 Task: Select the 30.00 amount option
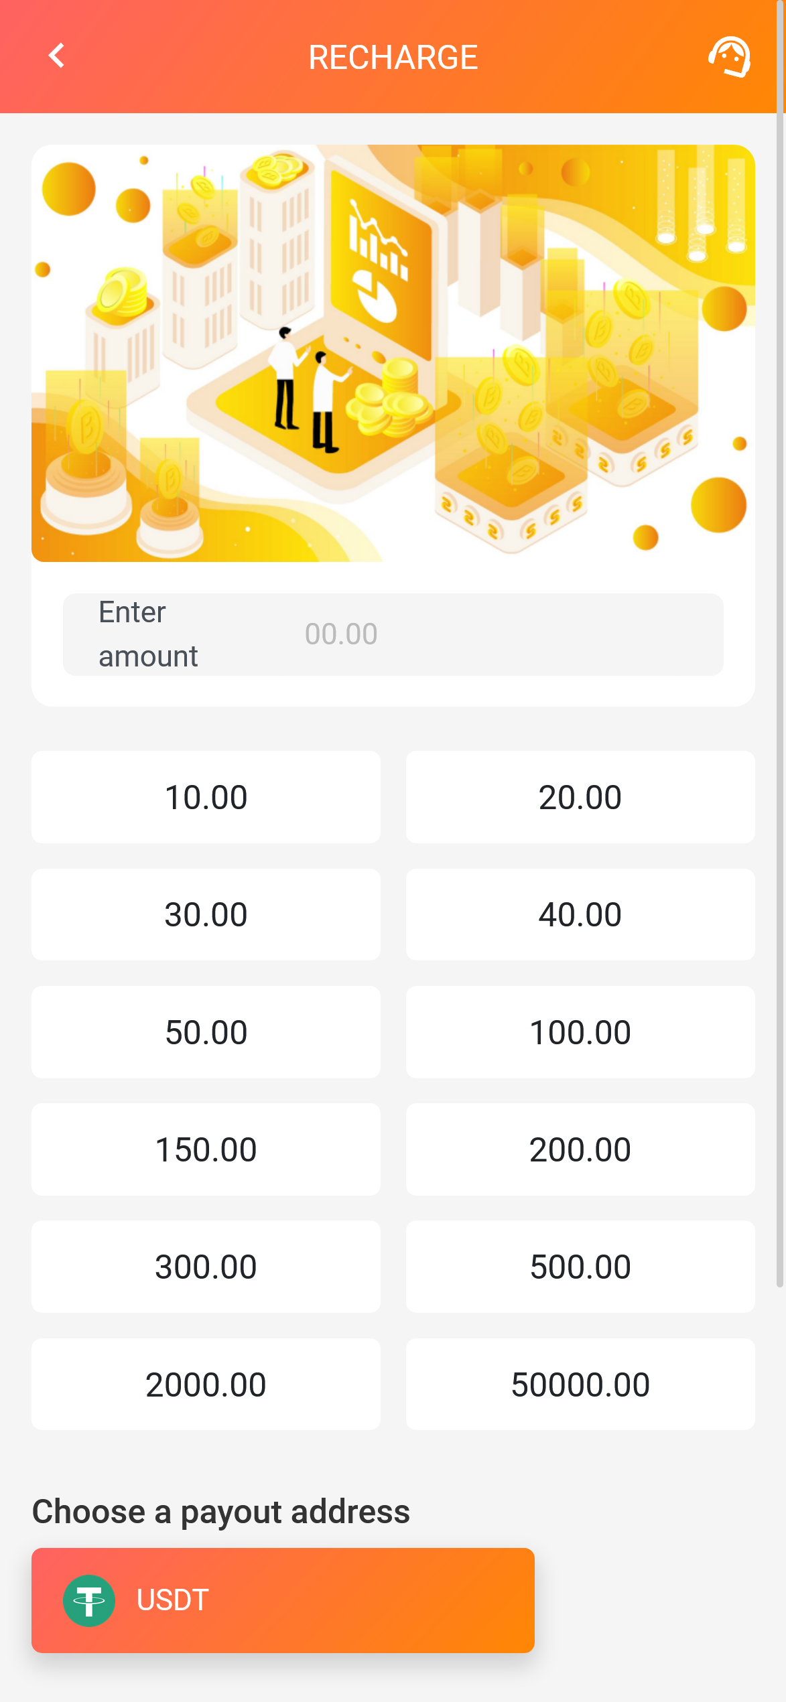pos(206,914)
